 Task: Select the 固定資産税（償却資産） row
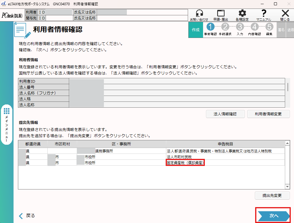point(185,163)
